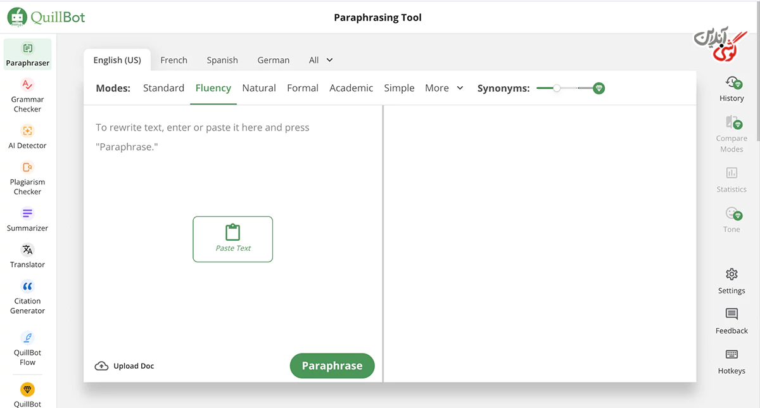Click the Modes label
760x408 pixels.
point(113,88)
